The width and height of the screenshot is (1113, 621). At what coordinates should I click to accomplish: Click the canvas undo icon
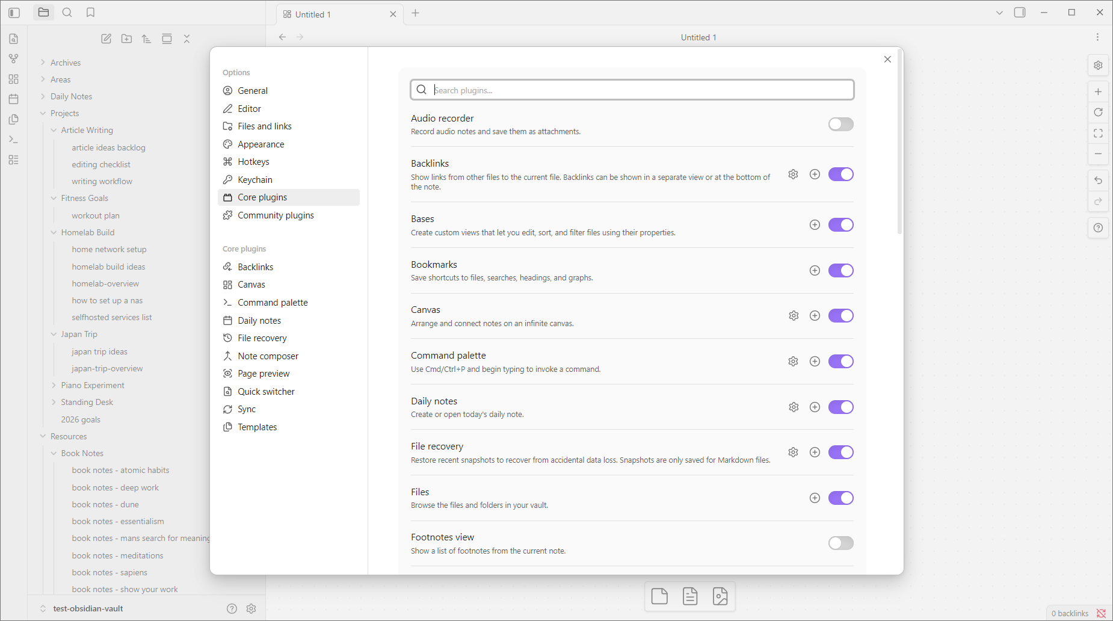(x=1098, y=181)
